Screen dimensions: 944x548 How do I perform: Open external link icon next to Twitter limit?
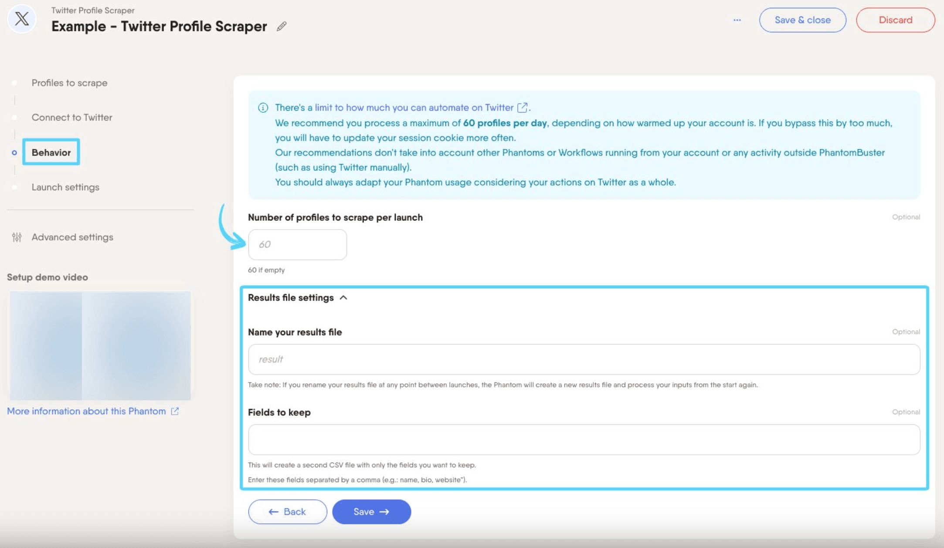point(522,108)
